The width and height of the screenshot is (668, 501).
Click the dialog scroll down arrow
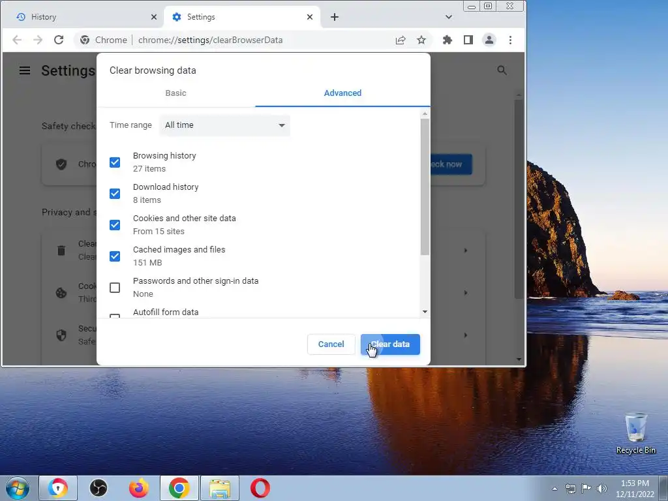pyautogui.click(x=425, y=312)
